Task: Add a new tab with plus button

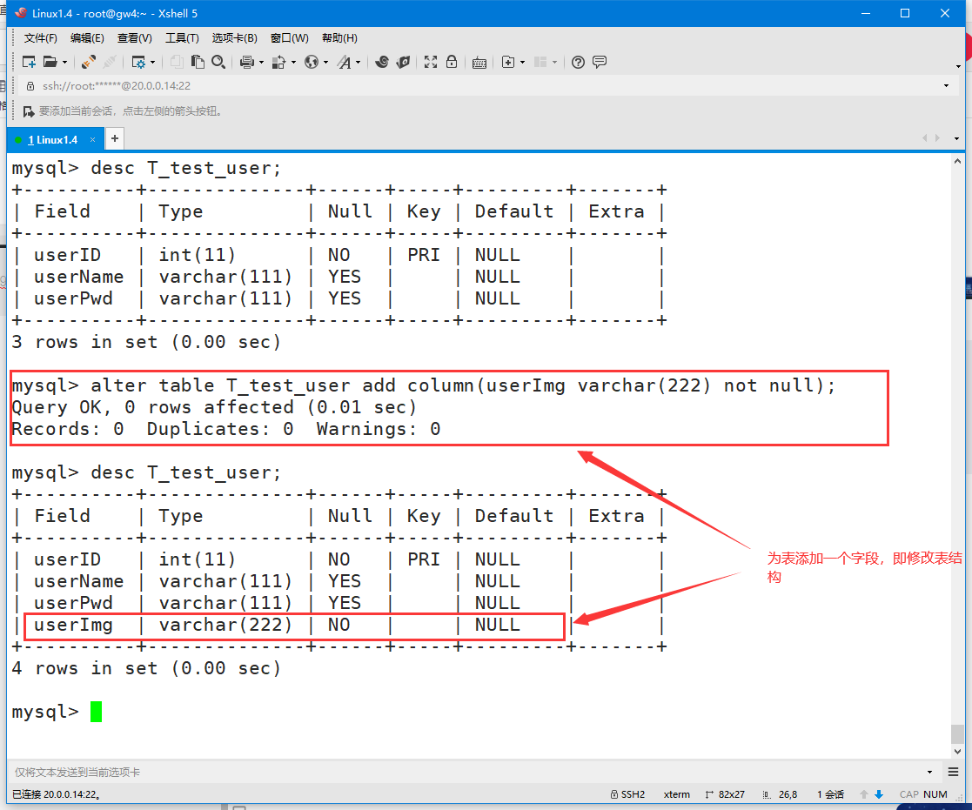Action: click(x=115, y=139)
